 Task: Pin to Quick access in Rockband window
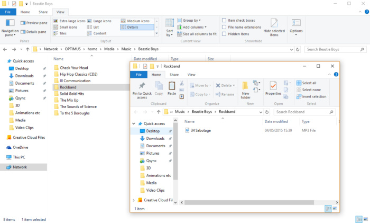point(142,91)
